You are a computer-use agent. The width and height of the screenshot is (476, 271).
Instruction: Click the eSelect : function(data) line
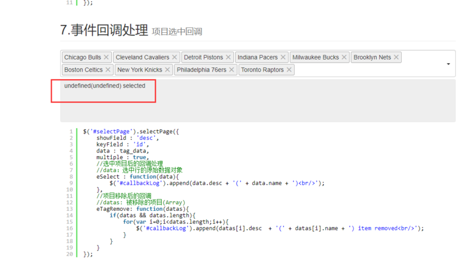(x=137, y=176)
